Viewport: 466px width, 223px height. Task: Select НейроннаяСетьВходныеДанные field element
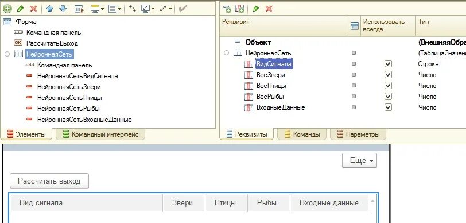[x=84, y=120]
